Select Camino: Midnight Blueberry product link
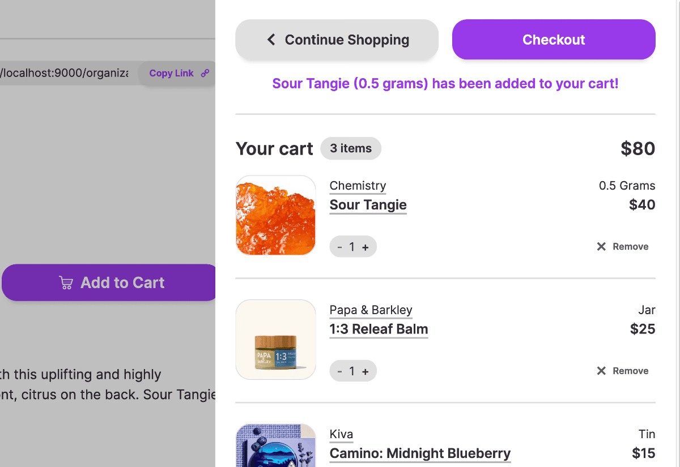The image size is (680, 467). pos(420,453)
